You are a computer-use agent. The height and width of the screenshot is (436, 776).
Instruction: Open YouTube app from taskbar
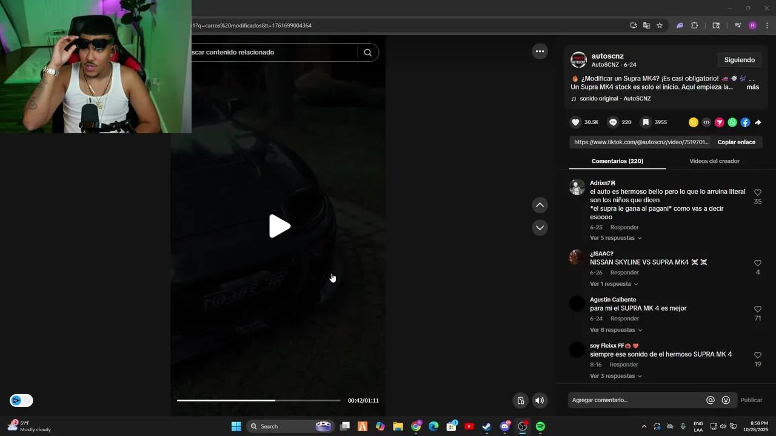(x=469, y=426)
